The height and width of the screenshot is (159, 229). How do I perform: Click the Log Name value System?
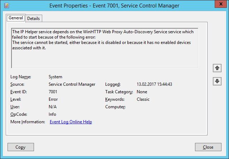55,77
